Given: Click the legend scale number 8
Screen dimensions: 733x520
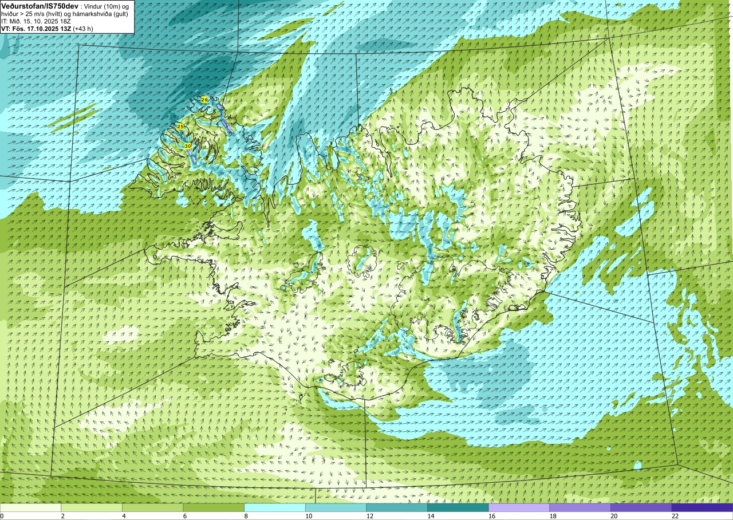Looking at the screenshot, I should click(246, 516).
